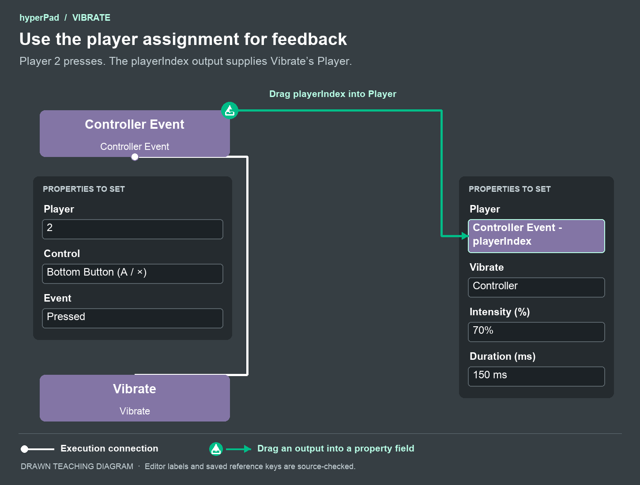Click the Player field containing 2
The image size is (640, 485).
(x=132, y=229)
